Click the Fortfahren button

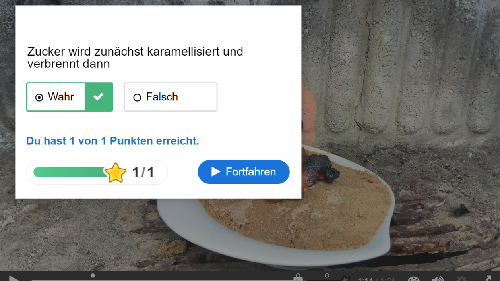(244, 172)
